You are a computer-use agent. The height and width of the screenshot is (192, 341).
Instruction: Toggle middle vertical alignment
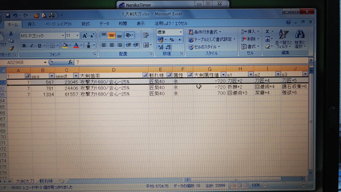111,35
